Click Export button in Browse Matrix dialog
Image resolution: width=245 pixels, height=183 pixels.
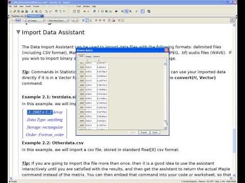[144, 132]
